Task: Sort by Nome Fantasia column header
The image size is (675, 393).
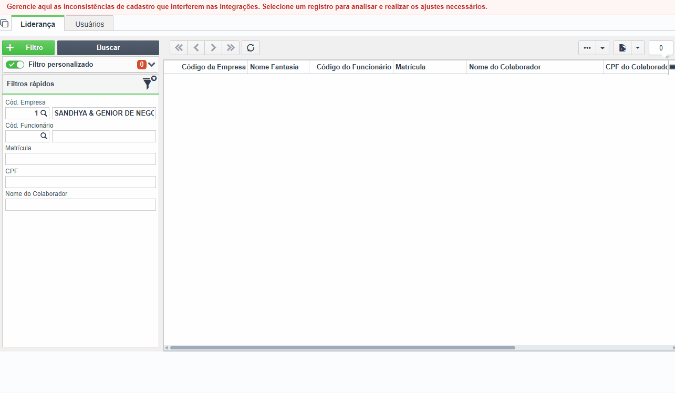Action: [278, 67]
